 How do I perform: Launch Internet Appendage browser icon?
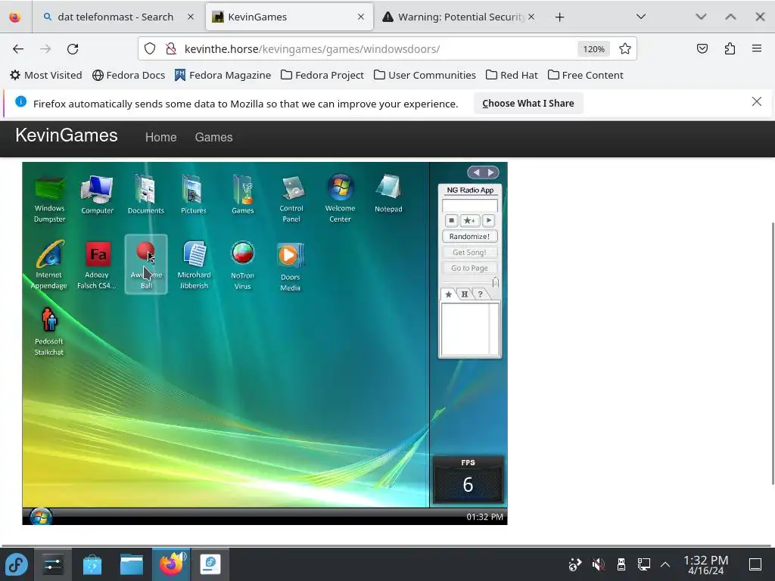(x=49, y=265)
